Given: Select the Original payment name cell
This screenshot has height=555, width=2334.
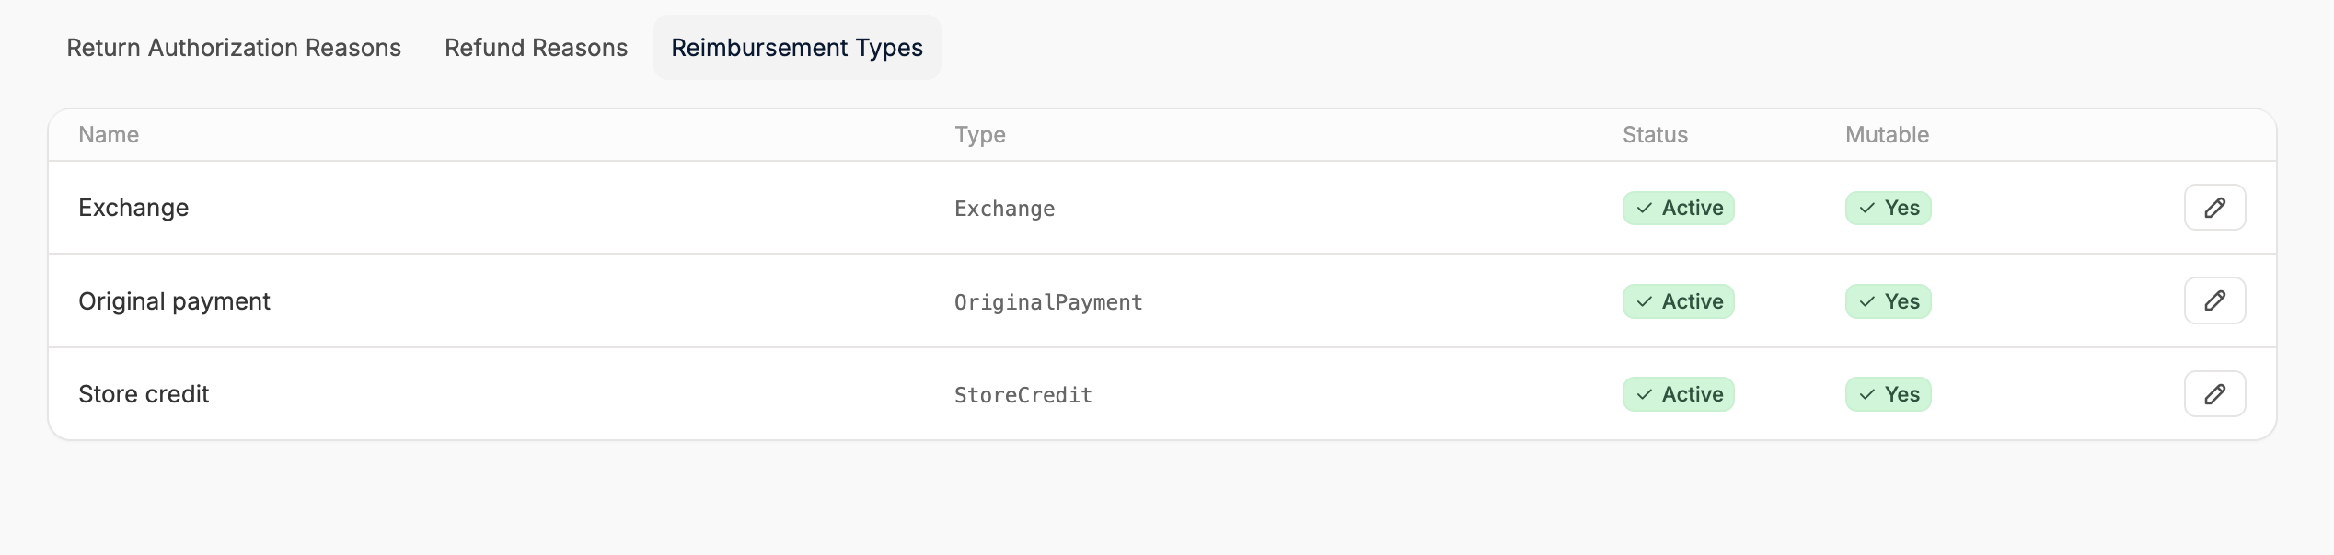Looking at the screenshot, I should (x=174, y=301).
